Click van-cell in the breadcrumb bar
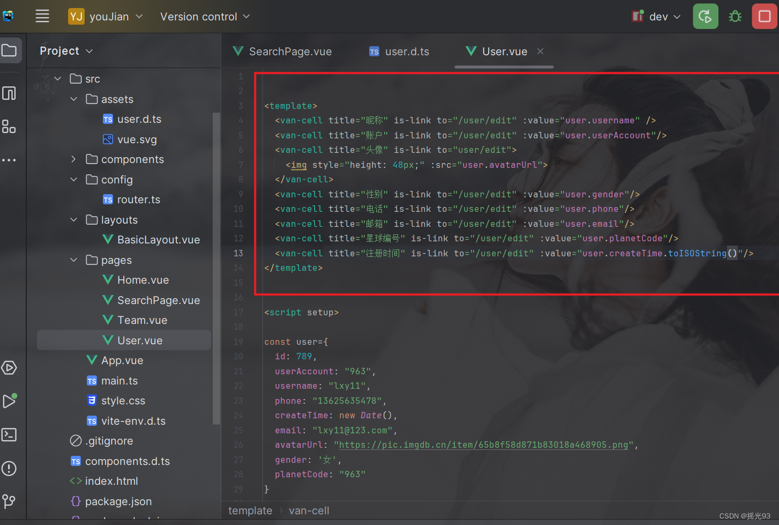779x525 pixels. (309, 511)
